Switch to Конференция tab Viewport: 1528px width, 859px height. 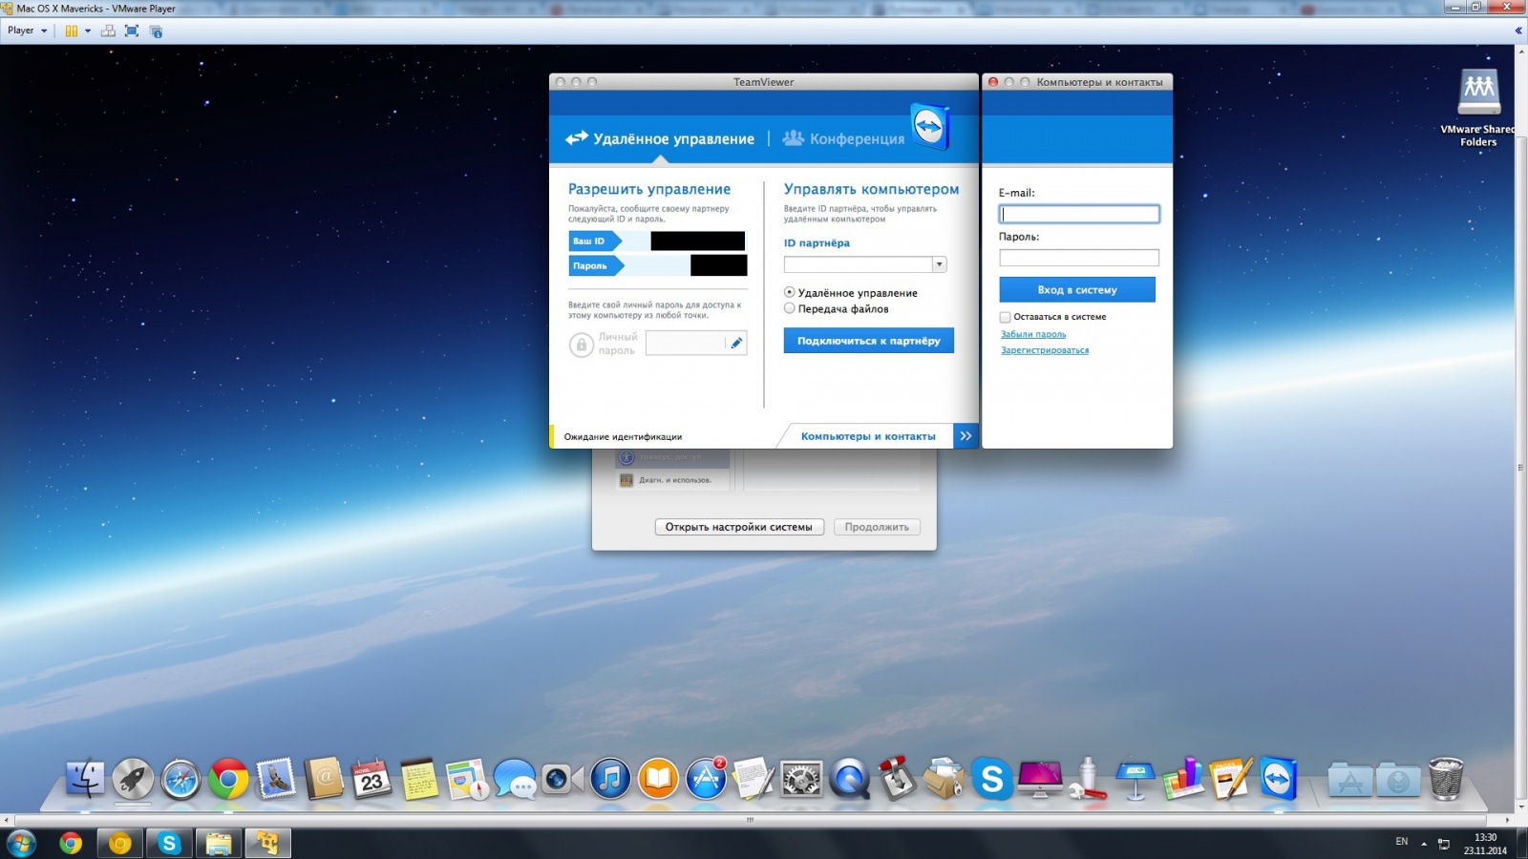[843, 138]
